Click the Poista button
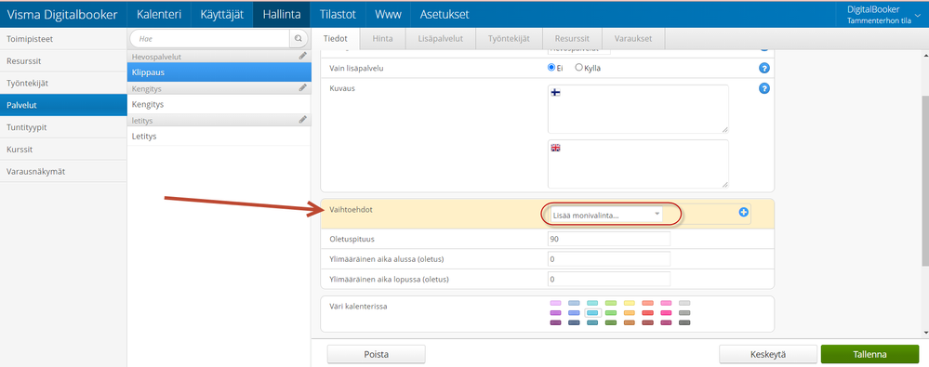This screenshot has width=929, height=367. [x=377, y=355]
